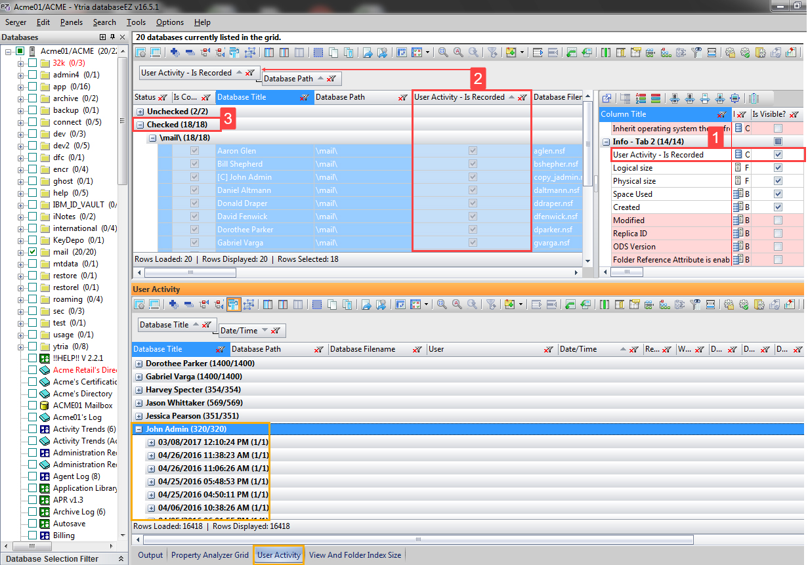Expand the Dorothee Parker (1400/1400) group
808x565 pixels.
(x=139, y=364)
